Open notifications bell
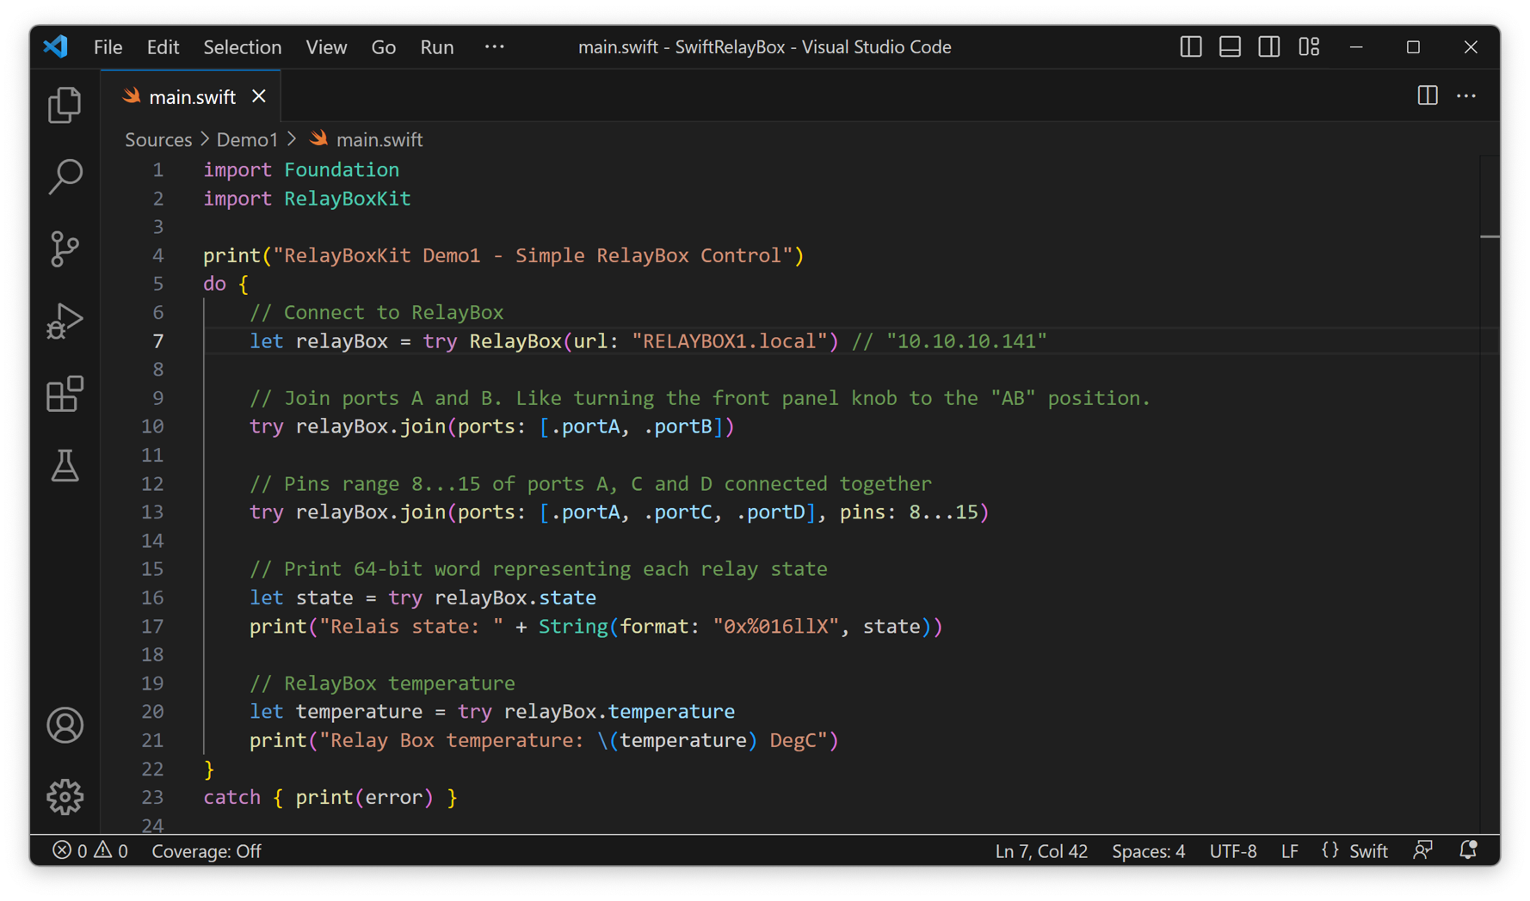Viewport: 1530px width, 901px height. coord(1468,850)
